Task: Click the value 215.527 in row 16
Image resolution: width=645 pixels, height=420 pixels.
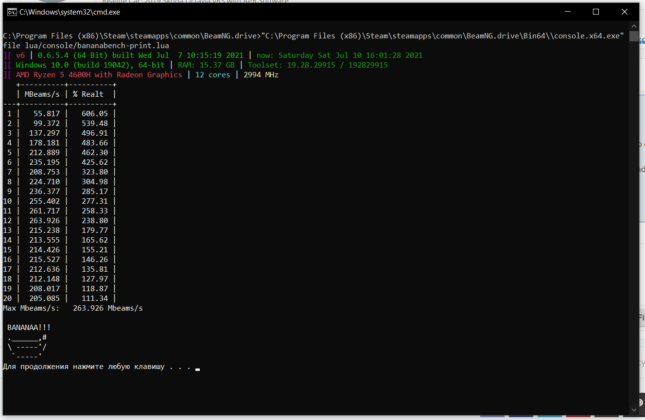Action: pyautogui.click(x=45, y=260)
